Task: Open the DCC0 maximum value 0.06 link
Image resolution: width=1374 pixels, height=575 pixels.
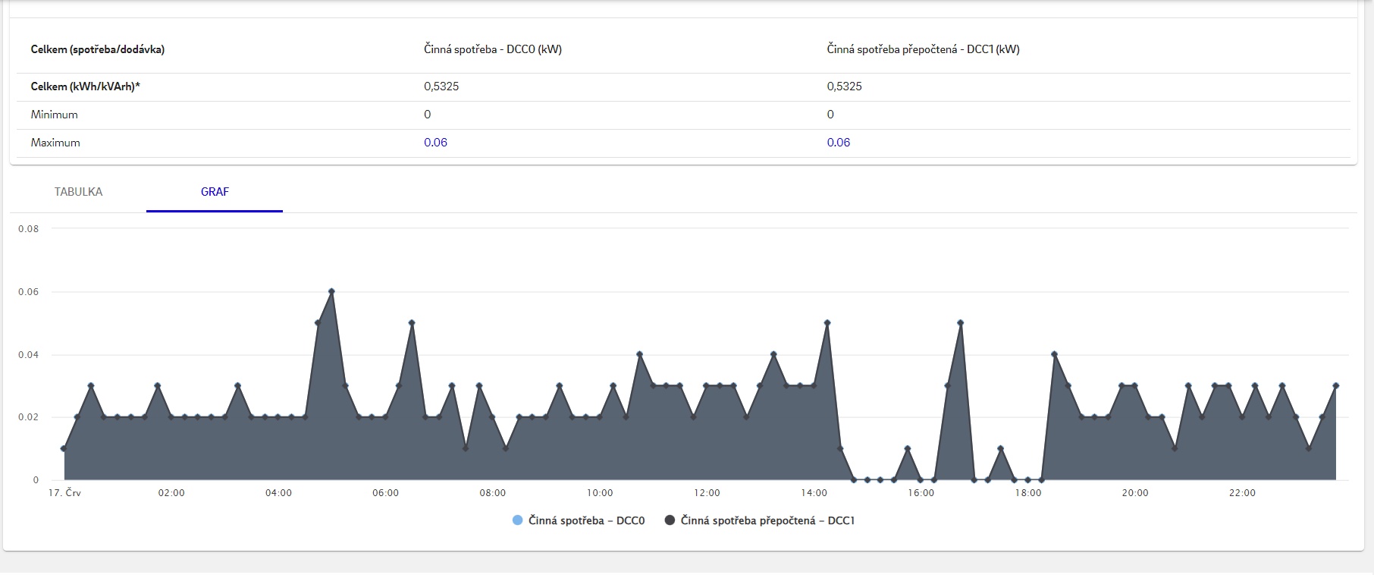Action: (435, 143)
